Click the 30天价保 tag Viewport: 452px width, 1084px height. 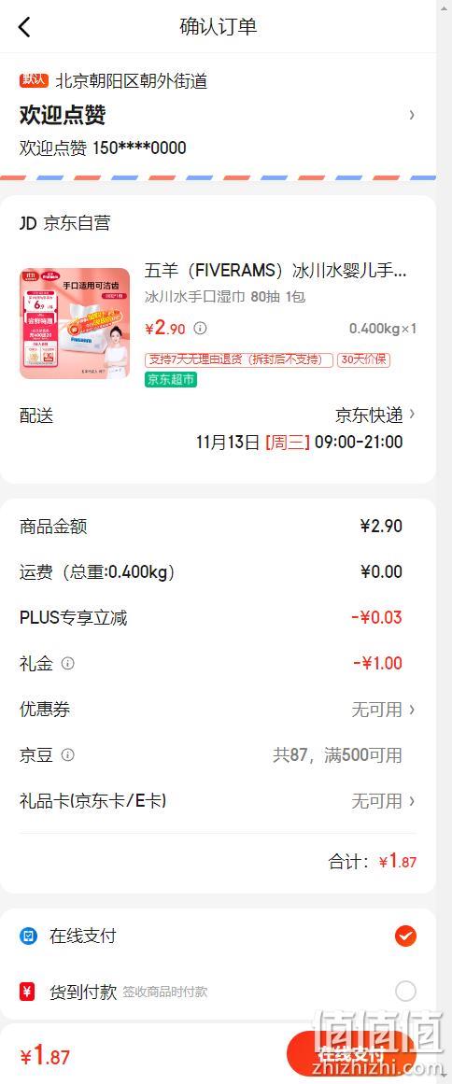pyautogui.click(x=363, y=360)
